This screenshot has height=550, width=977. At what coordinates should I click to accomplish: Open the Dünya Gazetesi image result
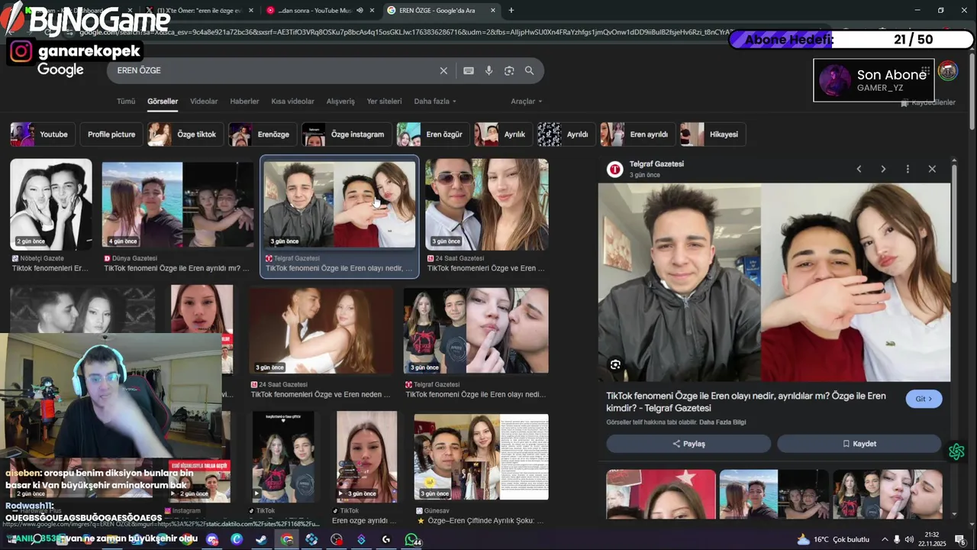[x=178, y=204]
